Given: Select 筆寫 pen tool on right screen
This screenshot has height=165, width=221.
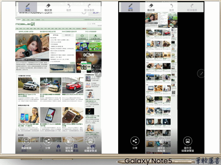Looking at the screenshot, I should point(130,7).
